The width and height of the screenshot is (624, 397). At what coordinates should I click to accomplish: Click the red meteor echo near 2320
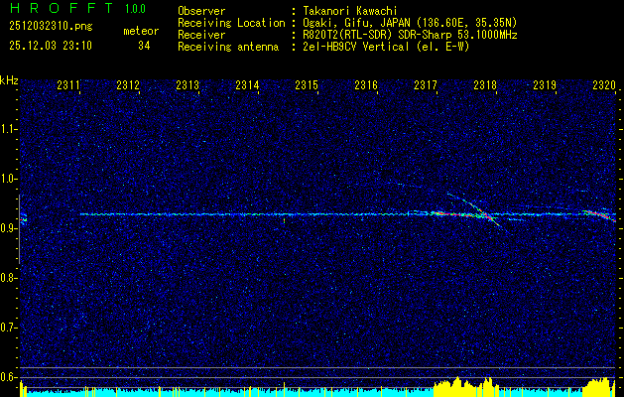[599, 215]
